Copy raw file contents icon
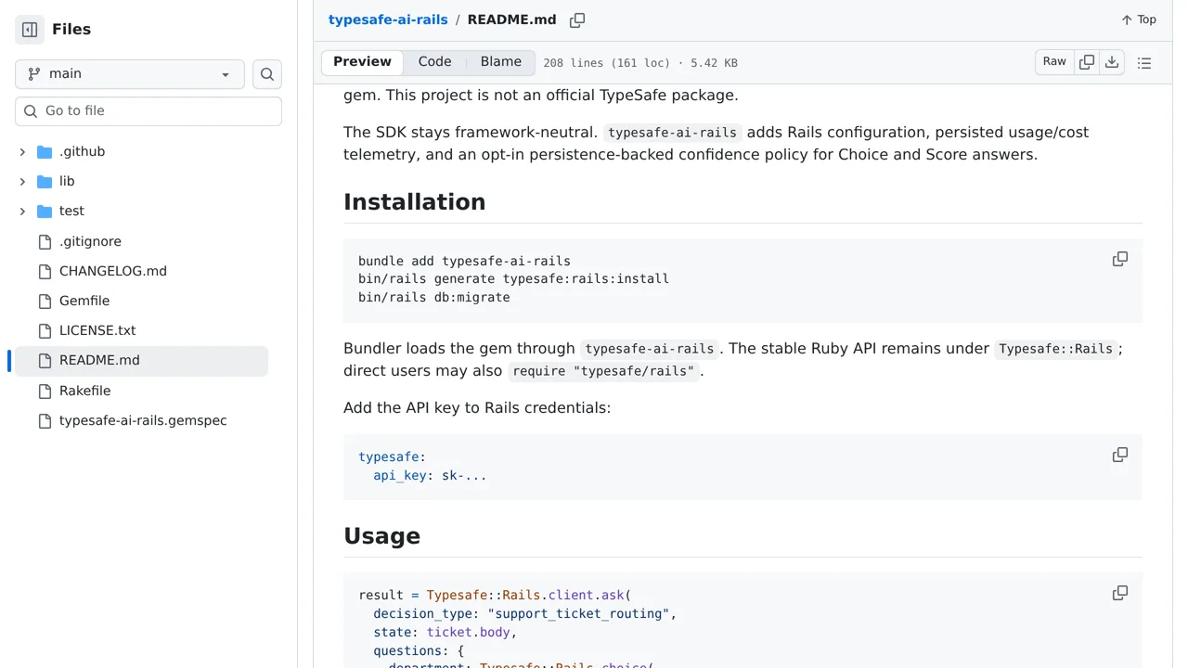The width and height of the screenshot is (1188, 668). (1087, 62)
